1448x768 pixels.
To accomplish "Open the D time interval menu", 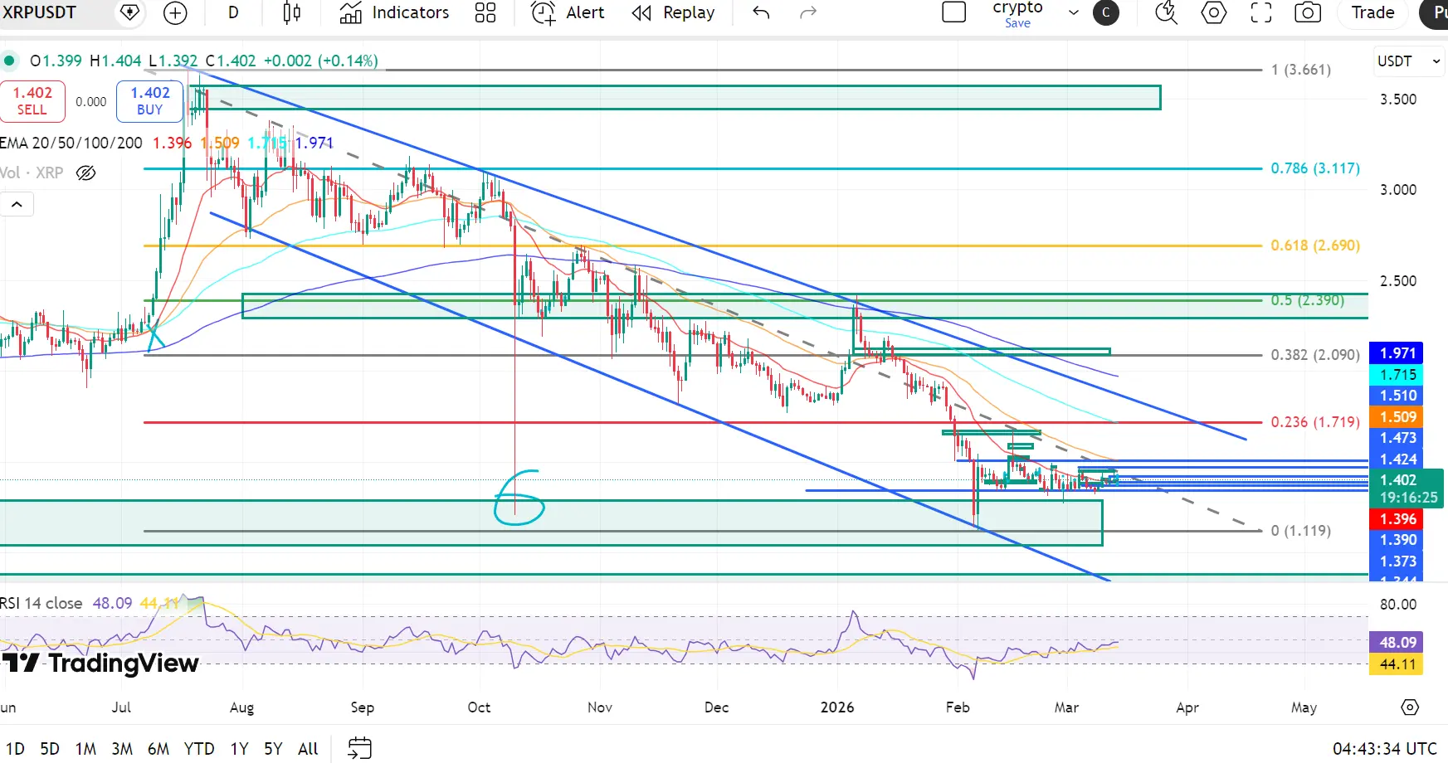I will coord(233,12).
